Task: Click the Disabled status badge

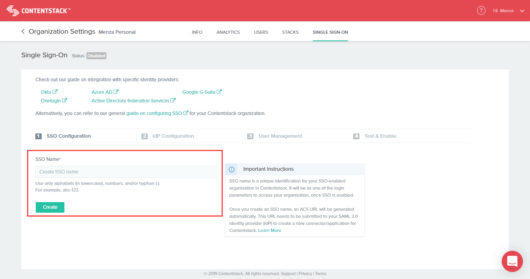Action: [96, 56]
